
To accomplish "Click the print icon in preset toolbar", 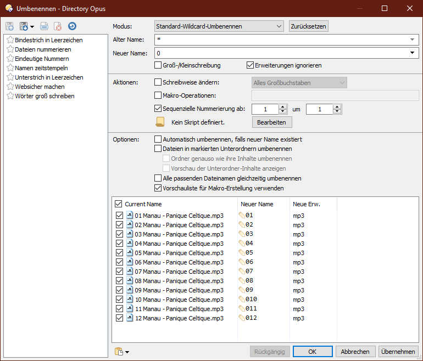I will tap(44, 26).
